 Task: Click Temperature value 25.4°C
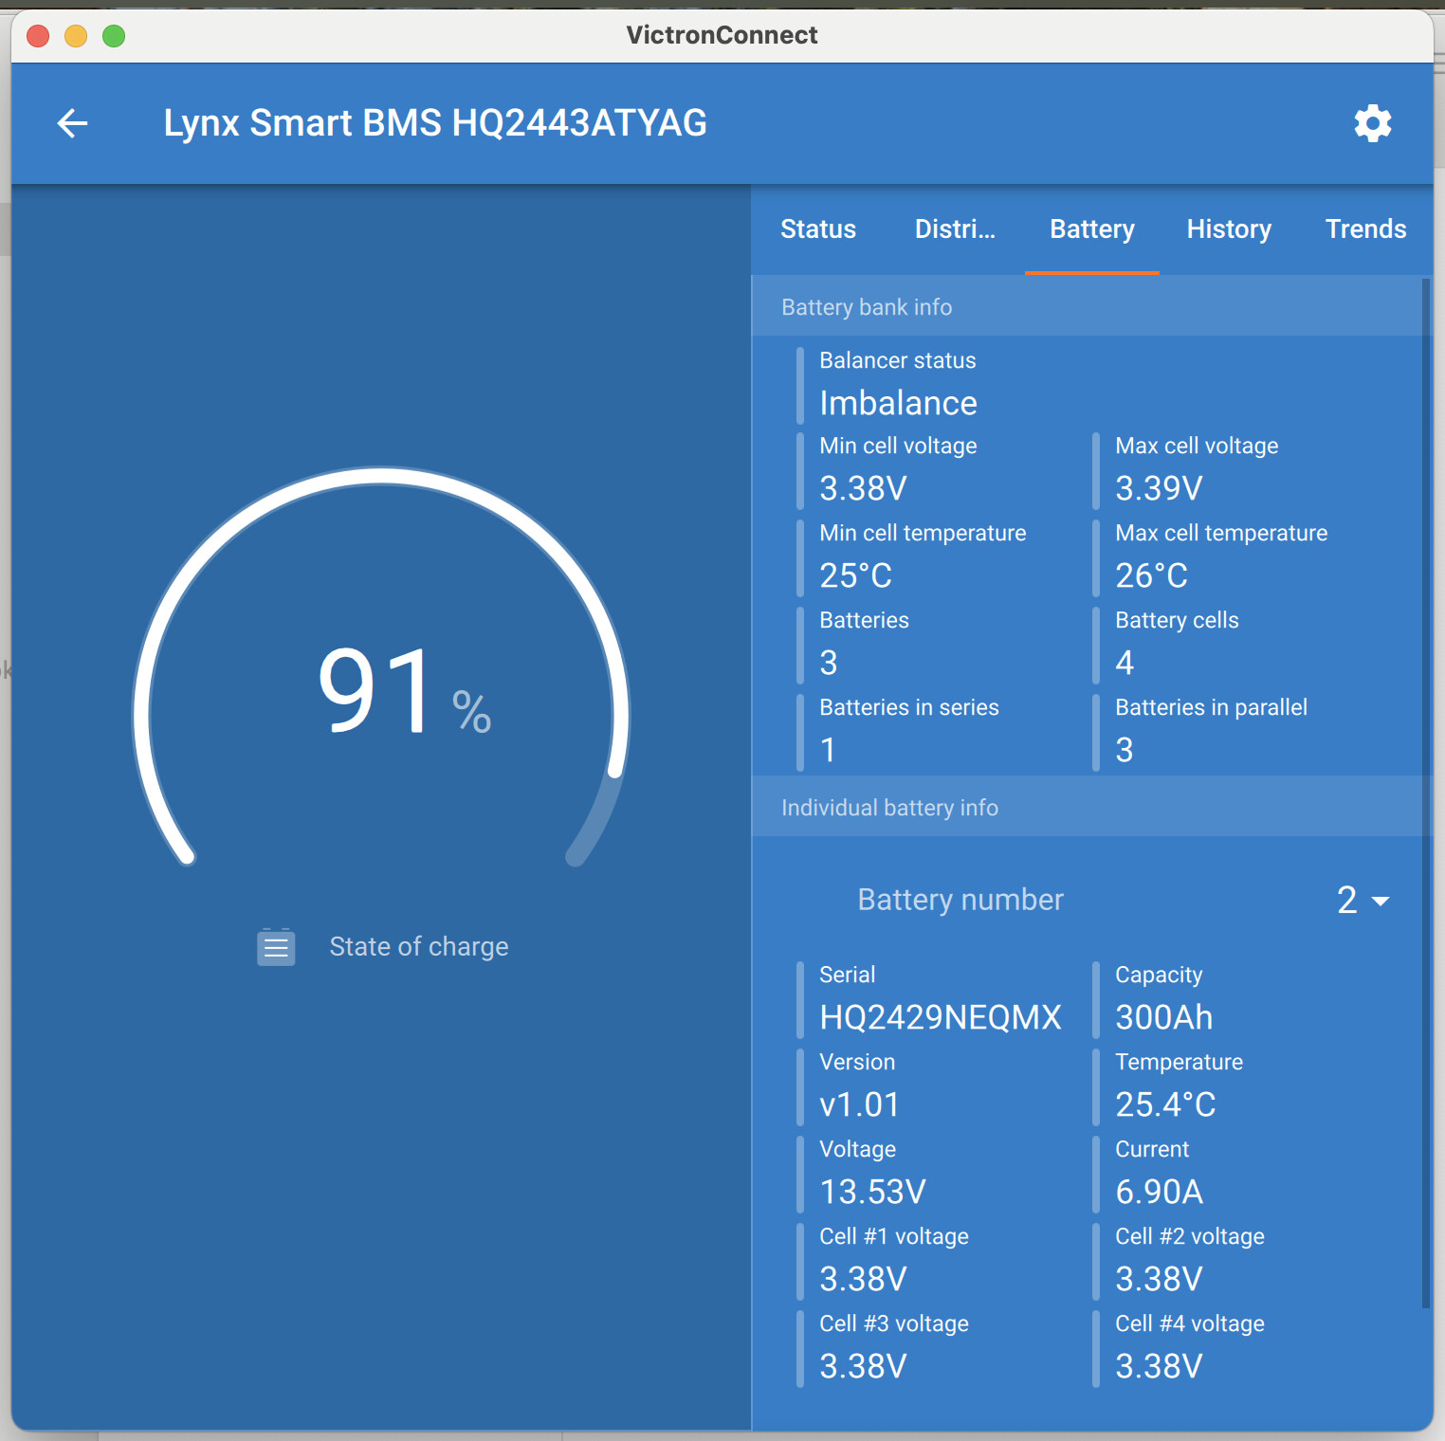[1165, 1104]
